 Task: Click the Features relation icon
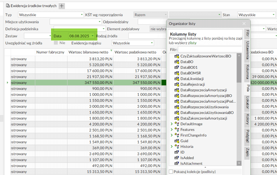coord(177,130)
